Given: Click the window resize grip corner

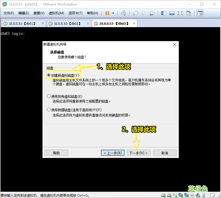Looking at the screenshot, I should [219, 196].
